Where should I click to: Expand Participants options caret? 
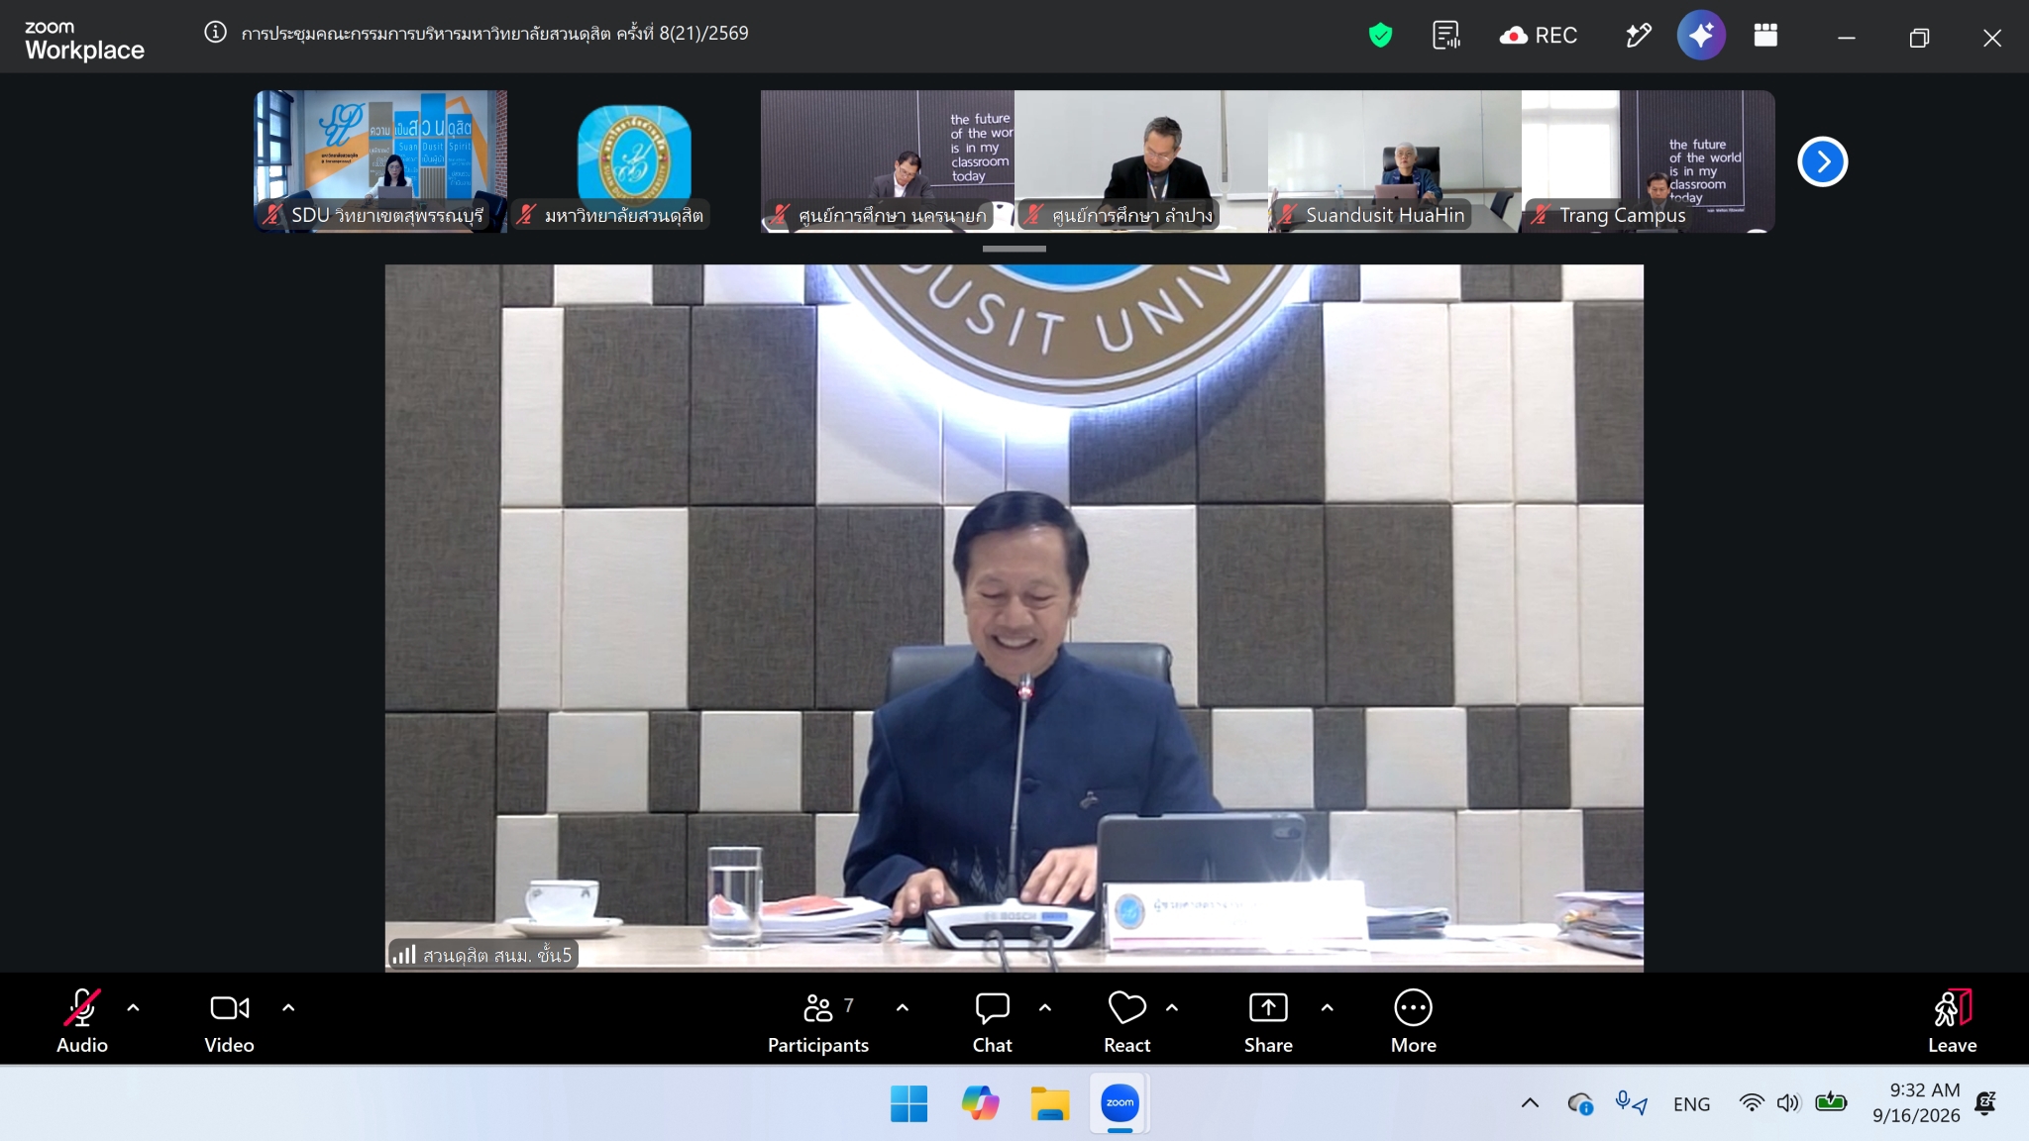902,1008
